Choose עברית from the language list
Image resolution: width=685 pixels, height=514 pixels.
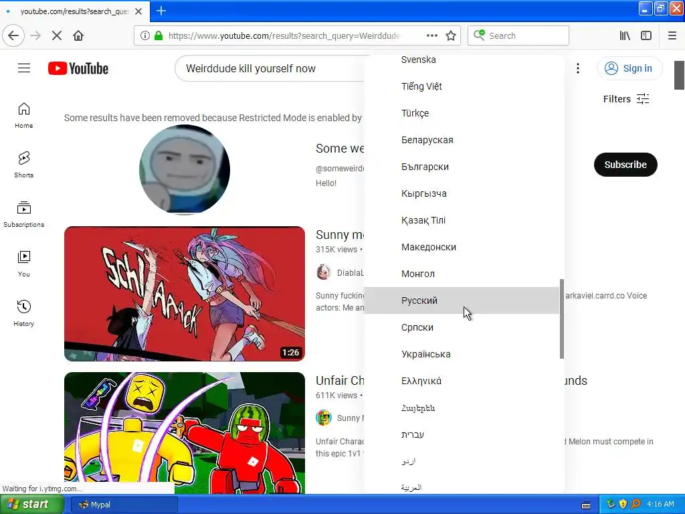[x=462, y=434]
